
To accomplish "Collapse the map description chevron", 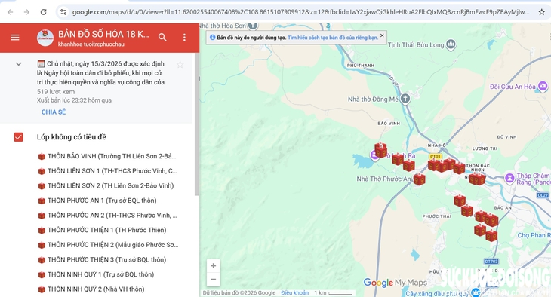I will click(19, 64).
